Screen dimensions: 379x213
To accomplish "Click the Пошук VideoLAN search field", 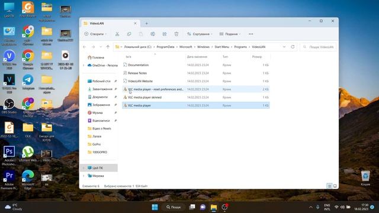I will tap(318, 47).
